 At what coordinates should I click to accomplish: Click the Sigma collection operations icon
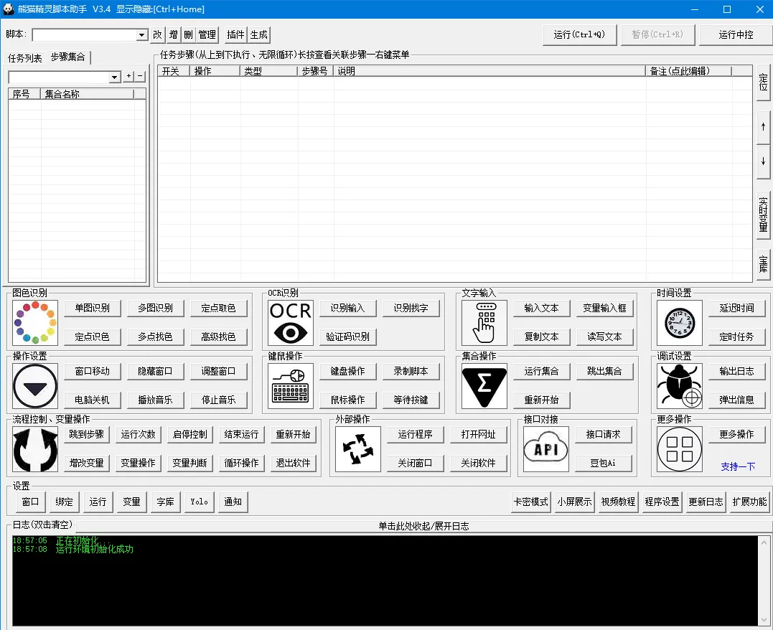[484, 386]
